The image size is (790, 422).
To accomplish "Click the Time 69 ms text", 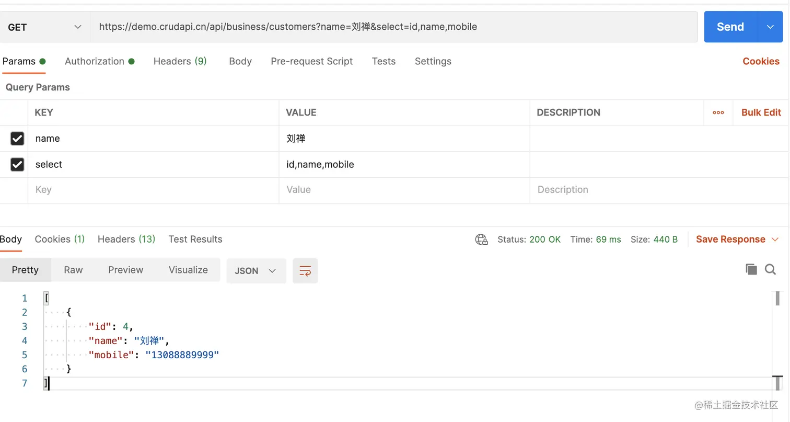I will click(596, 239).
